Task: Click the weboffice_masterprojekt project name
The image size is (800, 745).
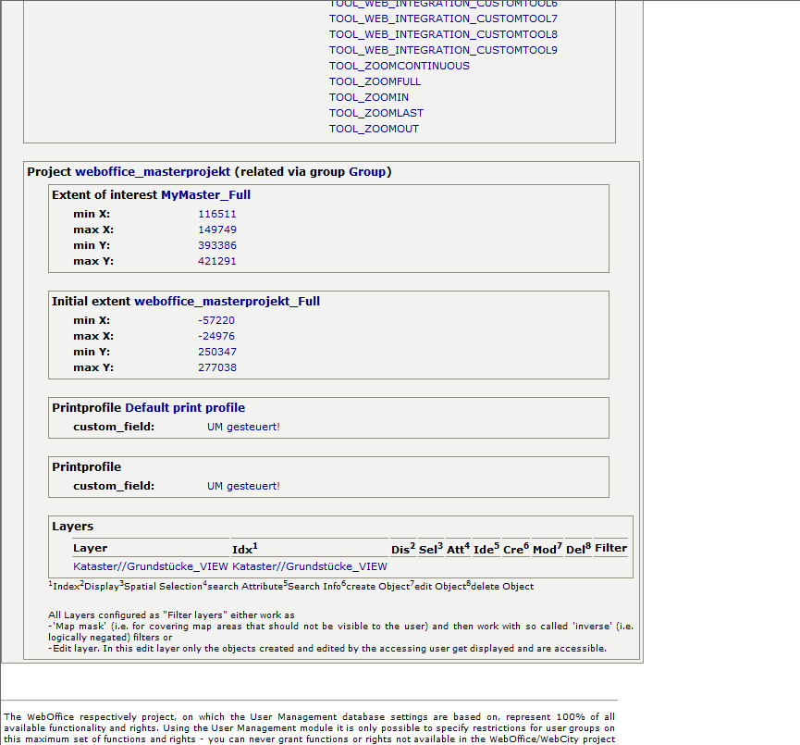Action: click(153, 172)
